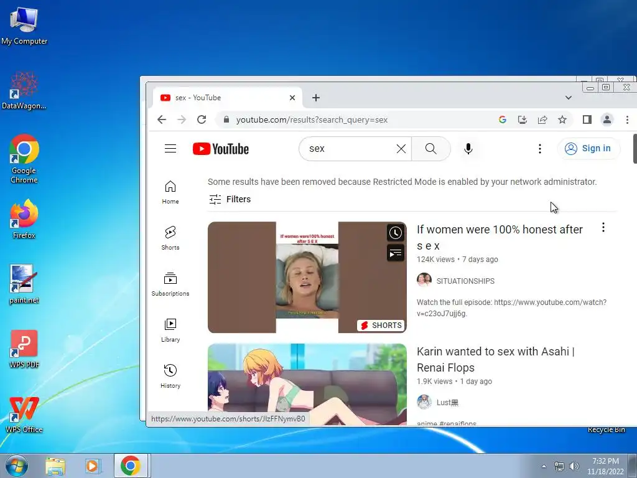The width and height of the screenshot is (637, 478).
Task: Show hidden tray icons arrow
Action: pos(544,466)
